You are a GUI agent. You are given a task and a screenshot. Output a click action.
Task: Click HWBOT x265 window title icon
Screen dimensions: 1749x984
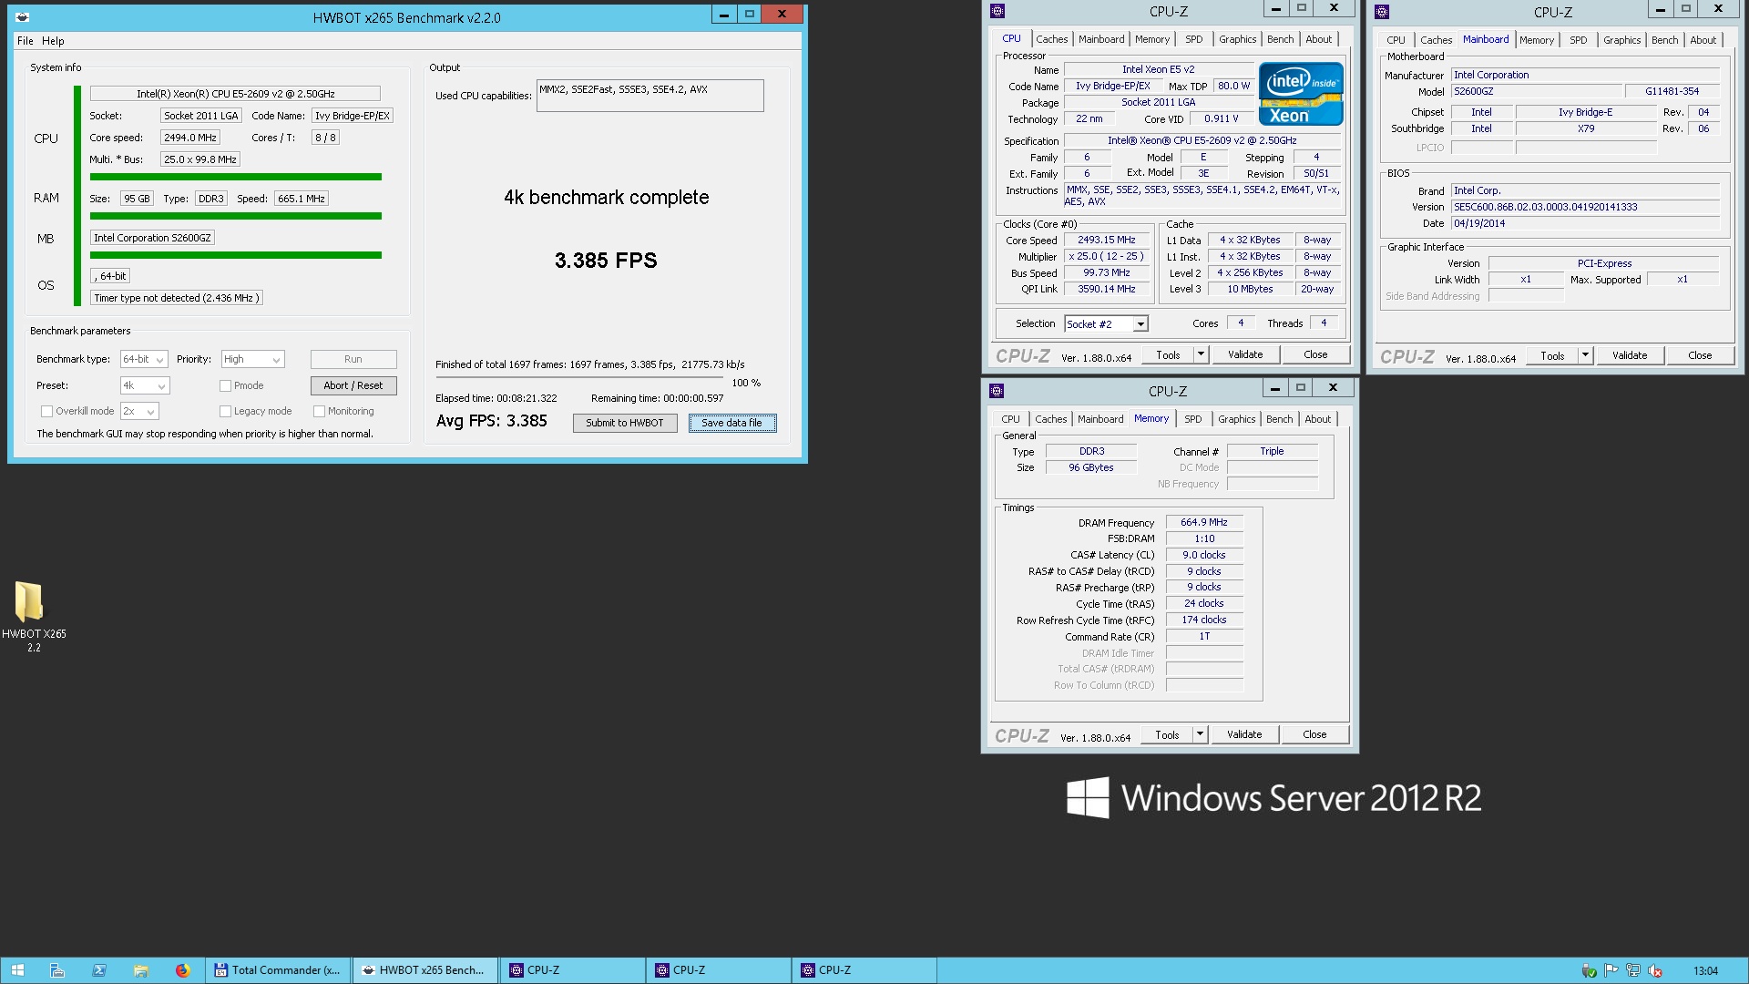(x=23, y=17)
